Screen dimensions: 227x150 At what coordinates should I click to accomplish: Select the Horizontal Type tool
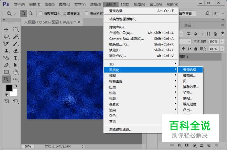point(15,58)
